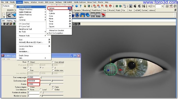This screenshot has height=99, width=178.
Task: Switch to the cabeza shelf tab
Action: (152, 10)
